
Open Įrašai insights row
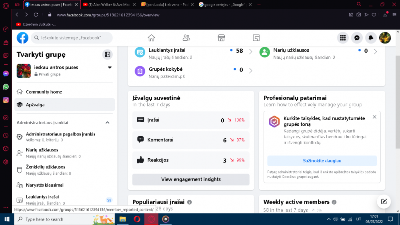tap(191, 120)
